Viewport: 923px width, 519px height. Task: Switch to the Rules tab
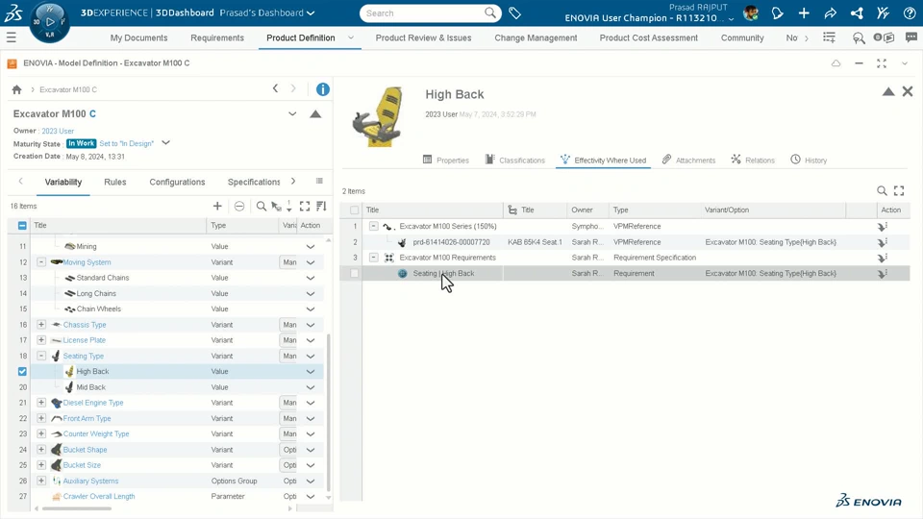pyautogui.click(x=114, y=182)
